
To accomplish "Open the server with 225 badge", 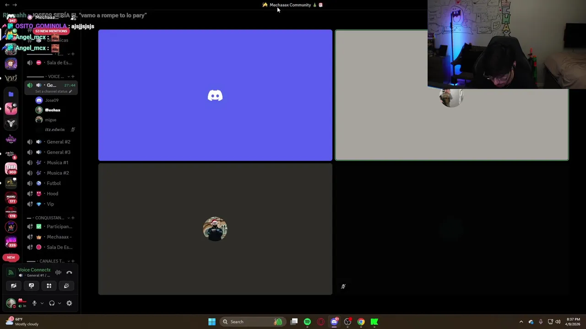I will pyautogui.click(x=11, y=241).
